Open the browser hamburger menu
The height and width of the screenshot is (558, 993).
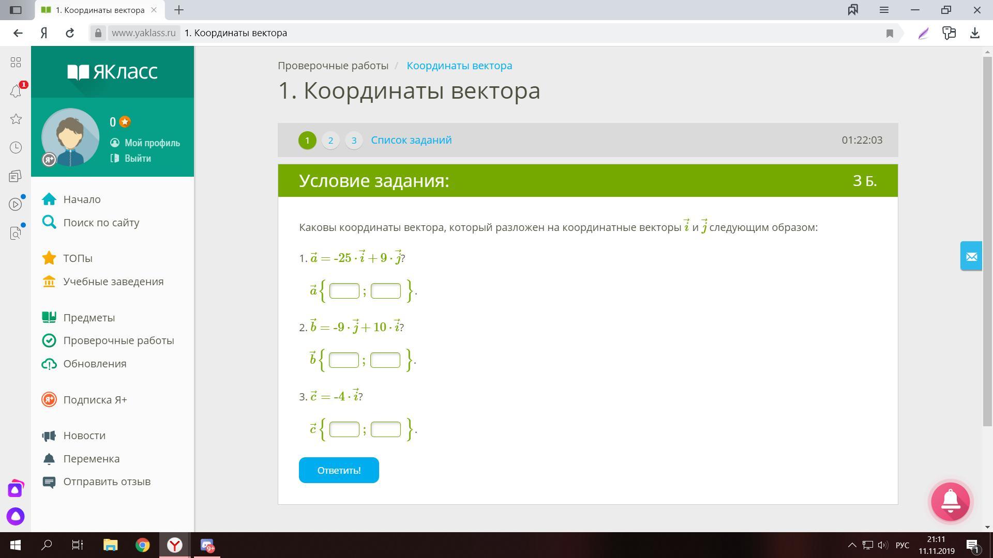pos(884,10)
